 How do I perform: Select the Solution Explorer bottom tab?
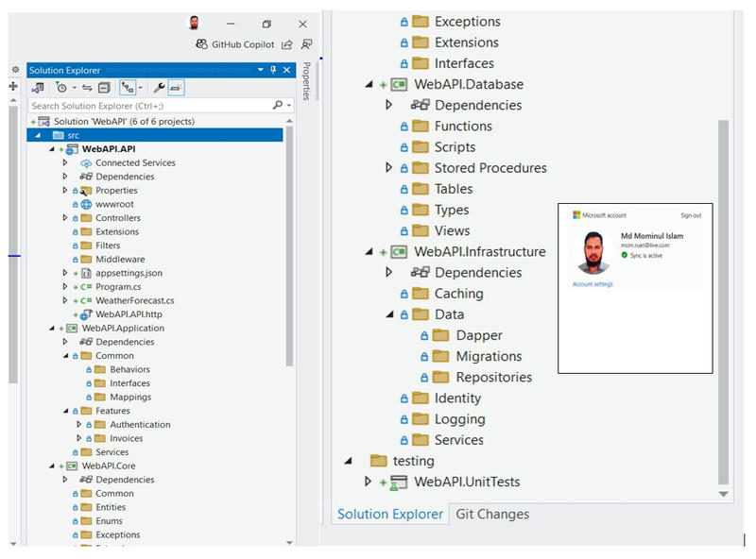click(x=390, y=515)
